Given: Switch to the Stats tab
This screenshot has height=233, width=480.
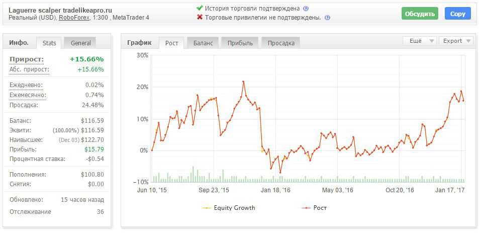Looking at the screenshot, I should (x=49, y=43).
